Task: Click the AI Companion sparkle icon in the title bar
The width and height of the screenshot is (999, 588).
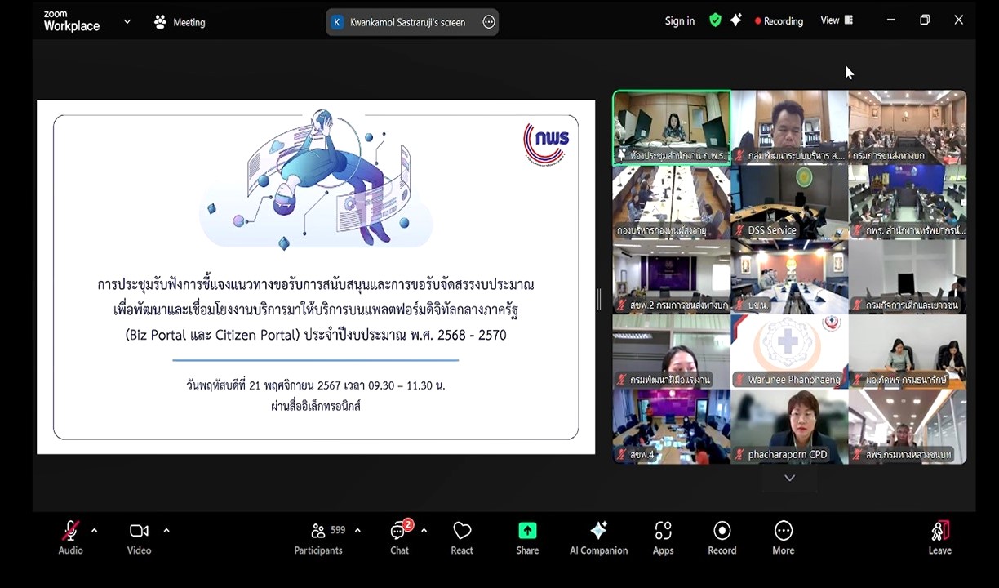Action: 736,20
